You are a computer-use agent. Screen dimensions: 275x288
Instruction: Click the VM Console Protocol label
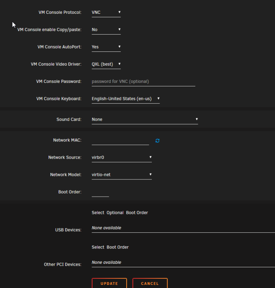tap(60, 13)
